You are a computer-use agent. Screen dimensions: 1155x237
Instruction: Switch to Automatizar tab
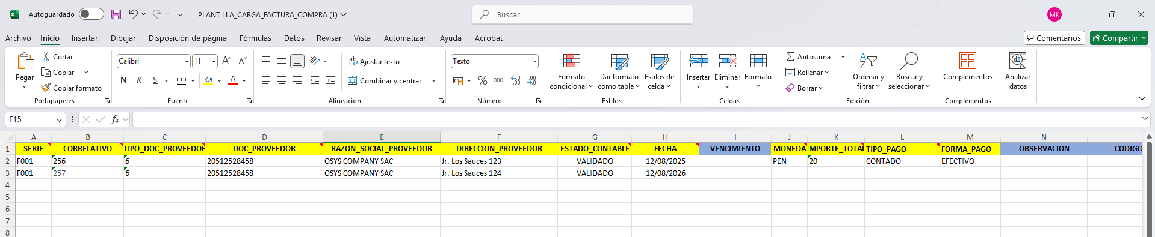(x=404, y=38)
